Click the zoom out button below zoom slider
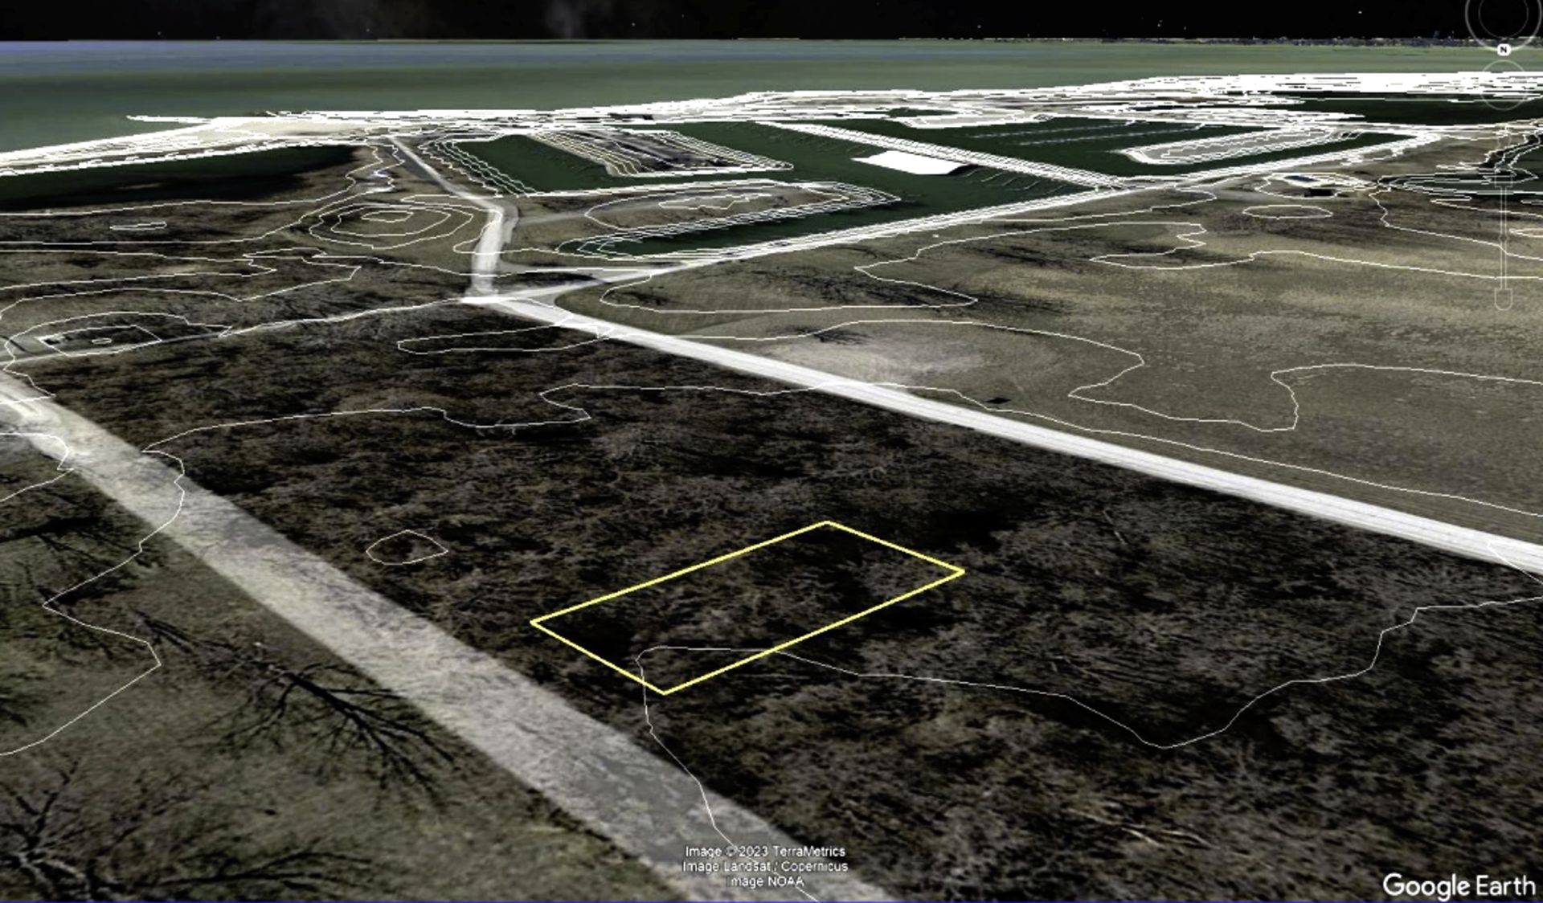 coord(1504,299)
